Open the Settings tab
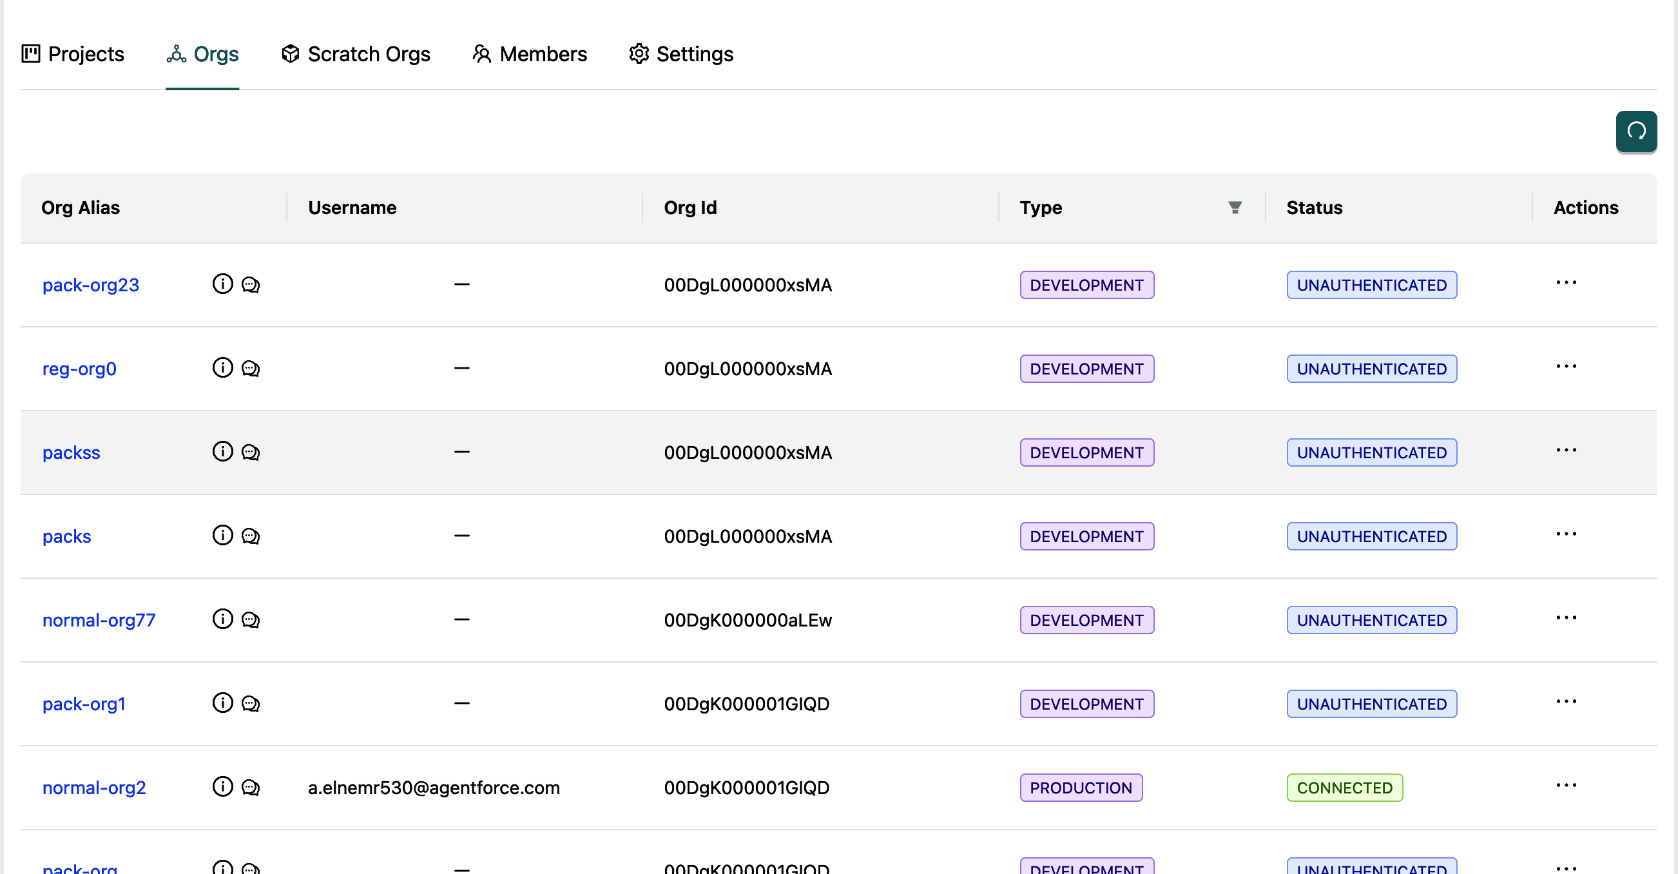Screen dimensions: 1678x874 pos(681,54)
